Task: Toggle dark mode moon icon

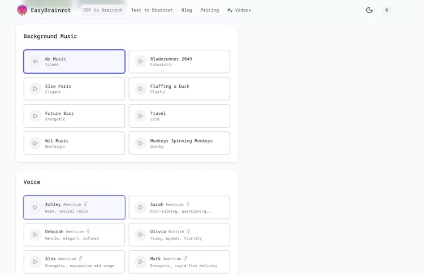Action: [369, 10]
